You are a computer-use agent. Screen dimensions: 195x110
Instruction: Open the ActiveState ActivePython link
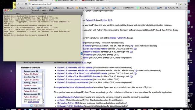click(69, 97)
